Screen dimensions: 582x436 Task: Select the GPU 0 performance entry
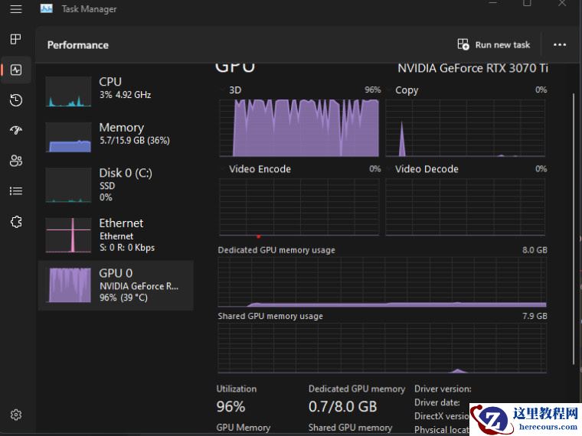pos(116,285)
